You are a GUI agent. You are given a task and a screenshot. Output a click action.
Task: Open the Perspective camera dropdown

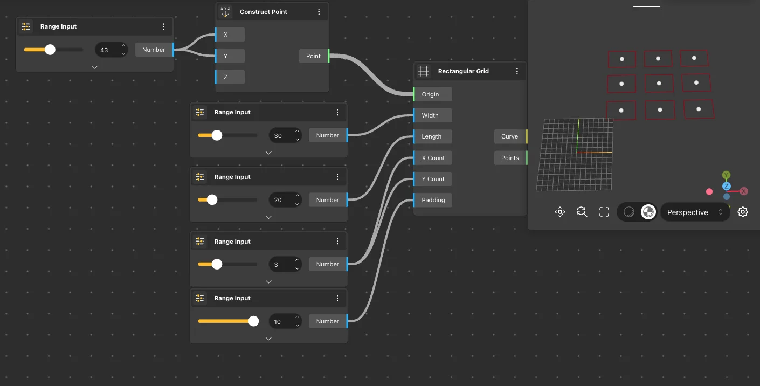click(695, 212)
